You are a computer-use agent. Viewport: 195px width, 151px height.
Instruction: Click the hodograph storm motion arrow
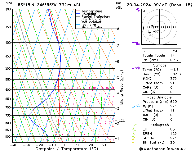pos(155,26)
